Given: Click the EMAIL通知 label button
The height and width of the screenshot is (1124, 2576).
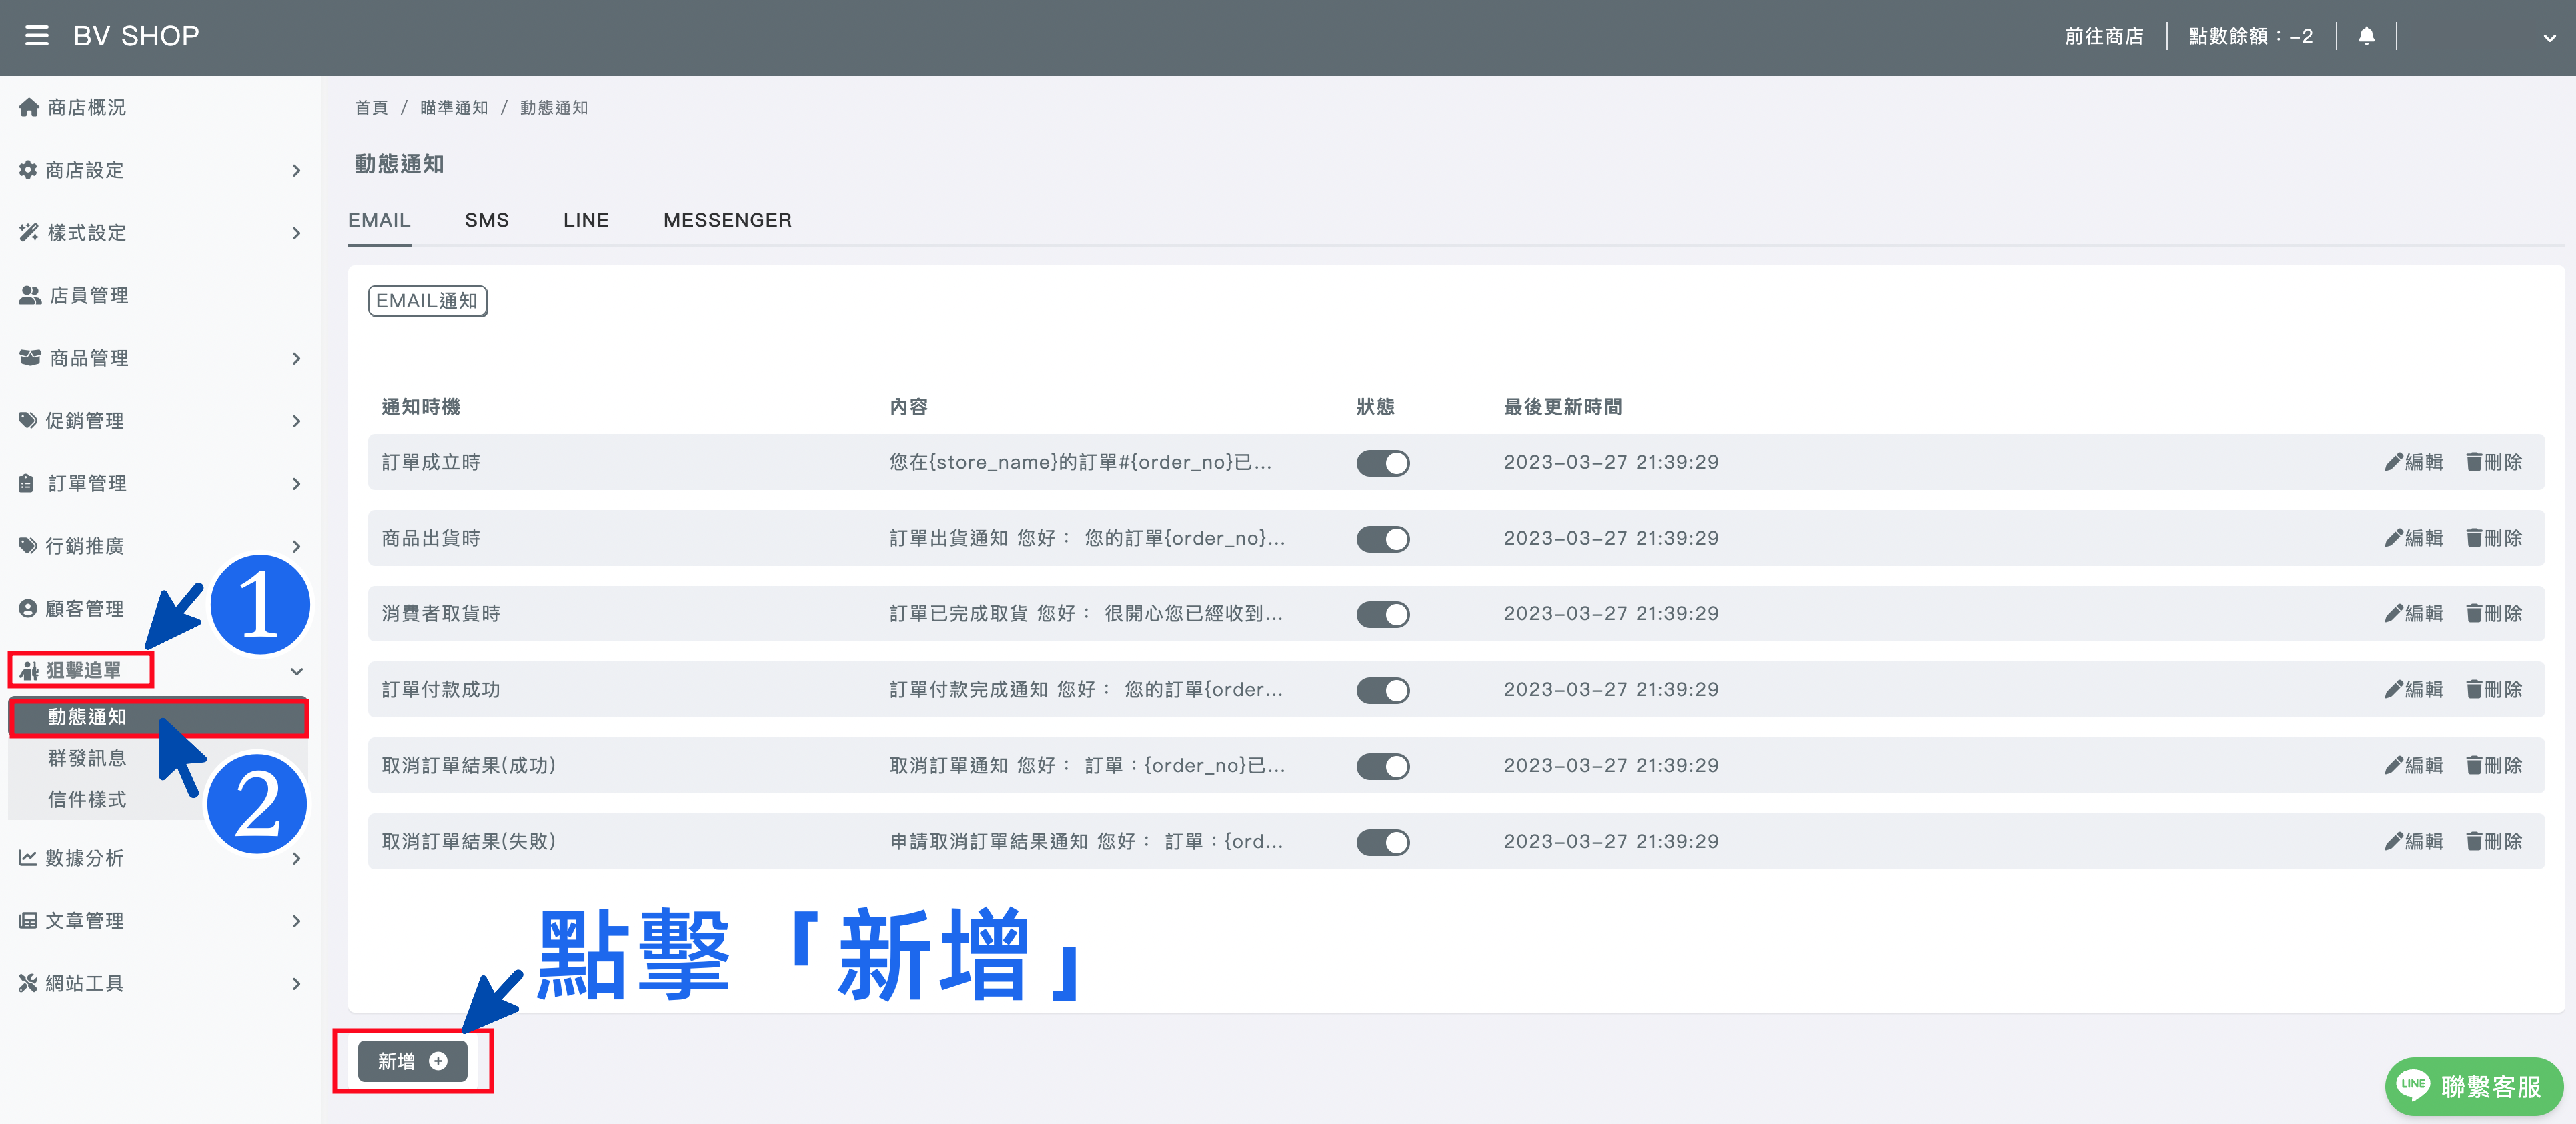Looking at the screenshot, I should [427, 301].
